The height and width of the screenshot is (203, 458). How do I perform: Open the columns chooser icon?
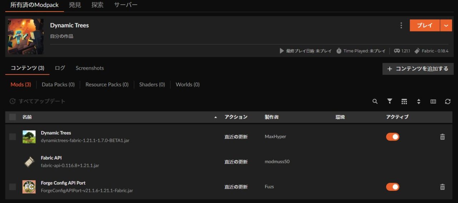point(433,101)
